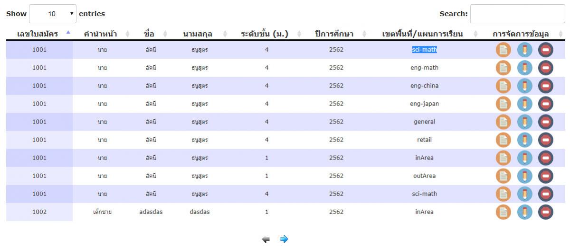This screenshot has width=570, height=249.
Task: Edit applicant 1002 adasdas row
Action: point(525,212)
